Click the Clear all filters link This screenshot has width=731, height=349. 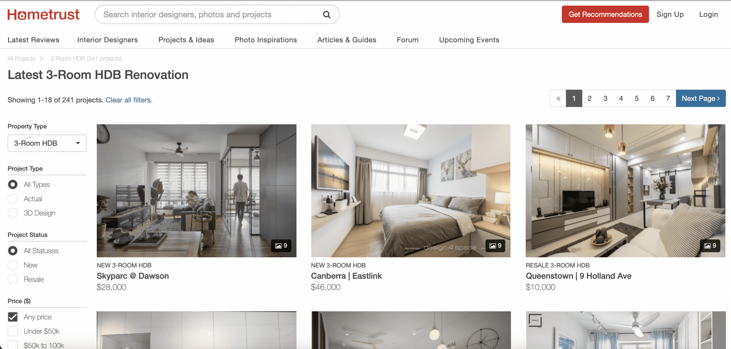(x=129, y=100)
